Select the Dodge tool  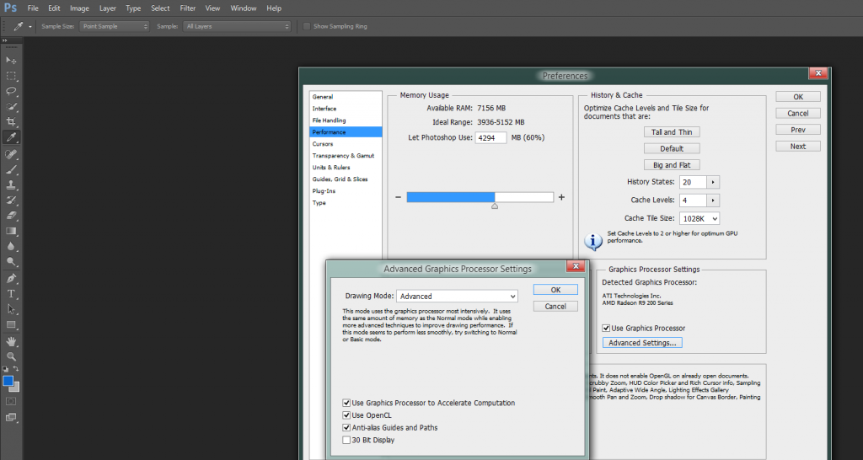click(11, 262)
